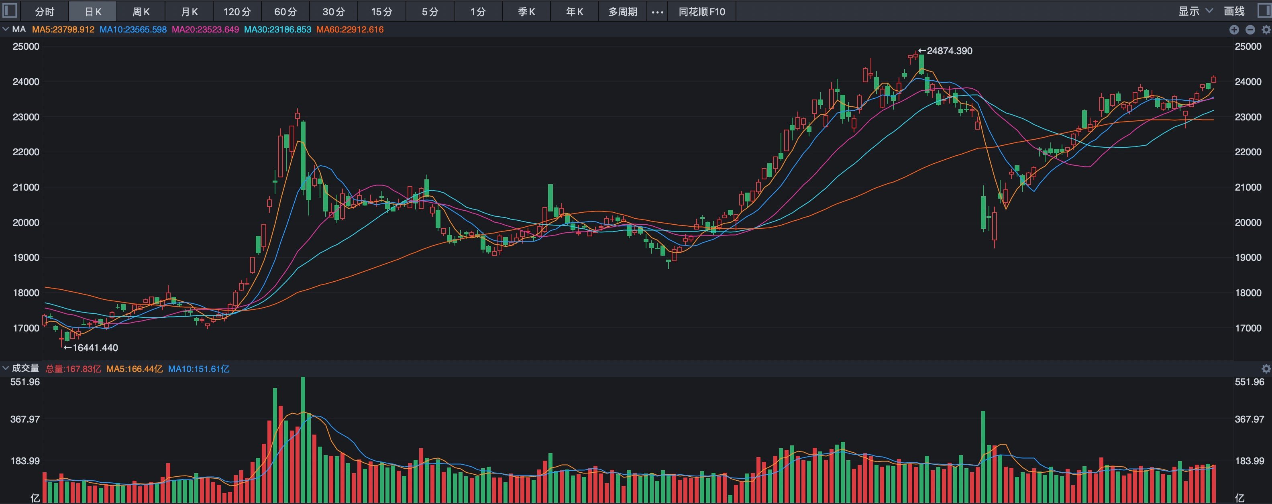This screenshot has width=1272, height=504.
Task: Switch to the 分时 intraday tab
Action: (45, 12)
